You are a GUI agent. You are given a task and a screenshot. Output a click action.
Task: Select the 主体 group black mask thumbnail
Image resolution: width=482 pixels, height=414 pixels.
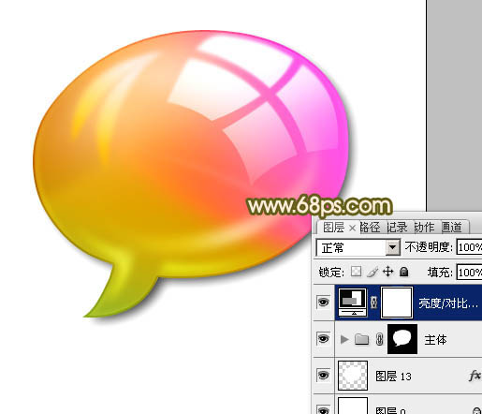[x=402, y=339]
